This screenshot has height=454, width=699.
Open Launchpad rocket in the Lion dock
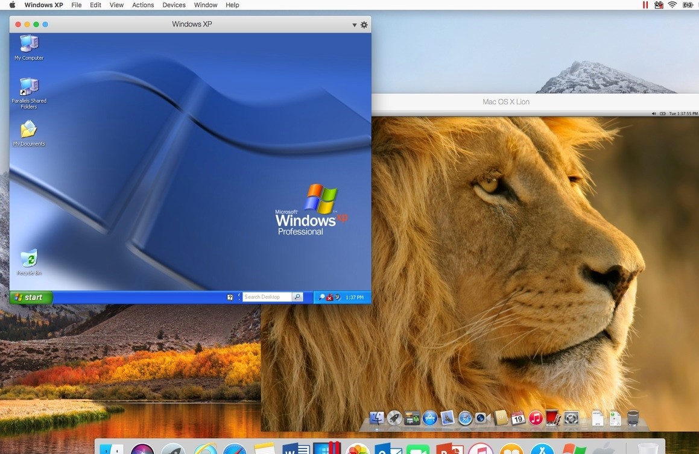point(394,418)
